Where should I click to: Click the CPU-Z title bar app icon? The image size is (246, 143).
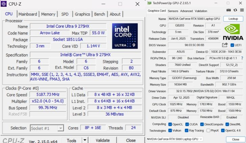click(4, 4)
